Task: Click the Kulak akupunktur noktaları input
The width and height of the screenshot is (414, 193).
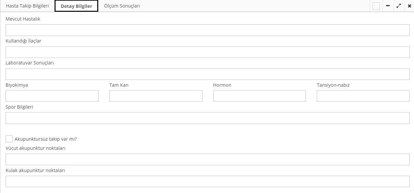Action: coord(207,181)
